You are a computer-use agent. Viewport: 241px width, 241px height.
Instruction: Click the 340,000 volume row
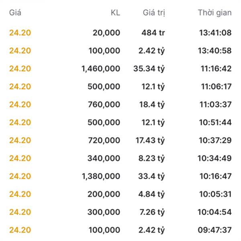click(x=120, y=158)
